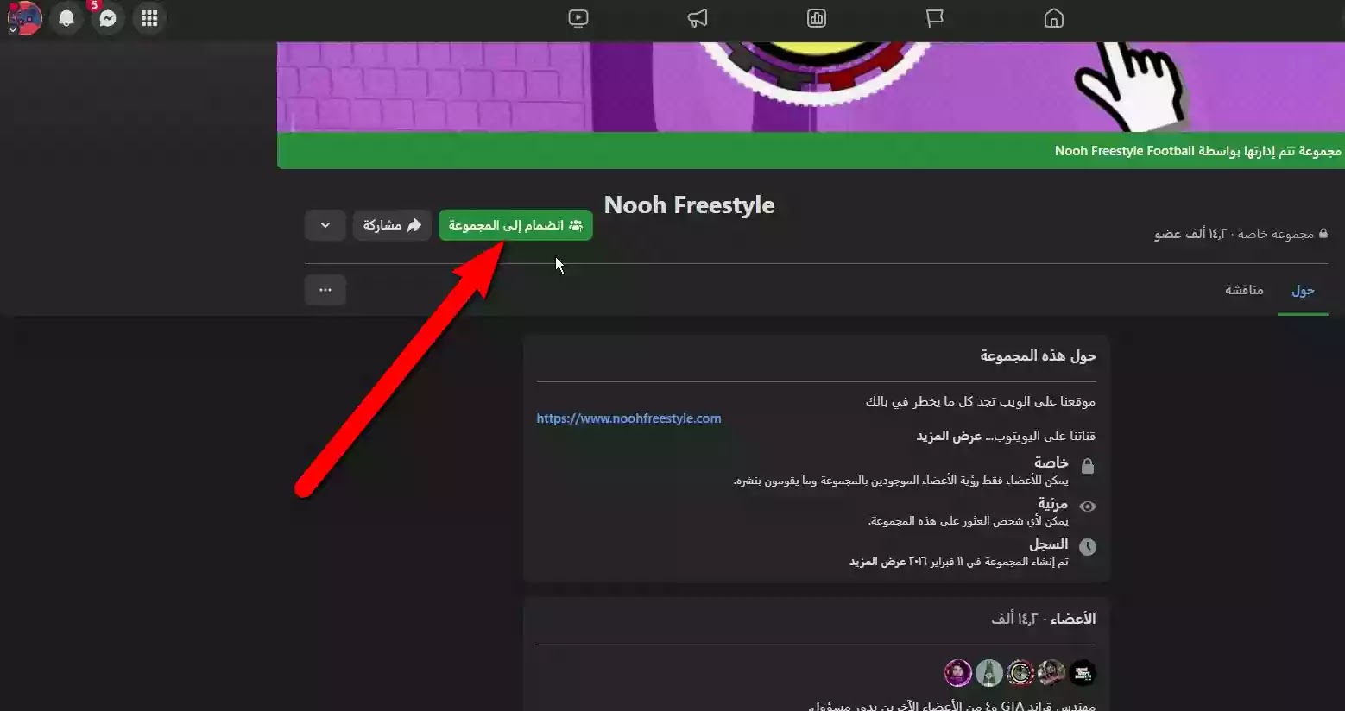
Task: Open the Facebook Home icon
Action: click(x=1053, y=18)
